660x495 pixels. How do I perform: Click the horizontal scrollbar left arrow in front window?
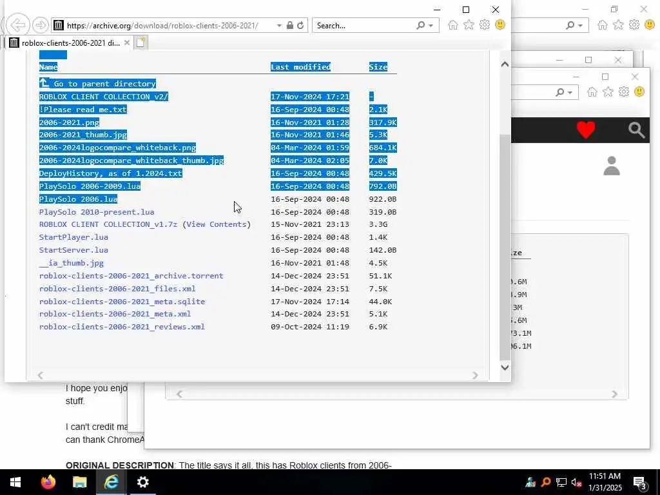coord(41,375)
